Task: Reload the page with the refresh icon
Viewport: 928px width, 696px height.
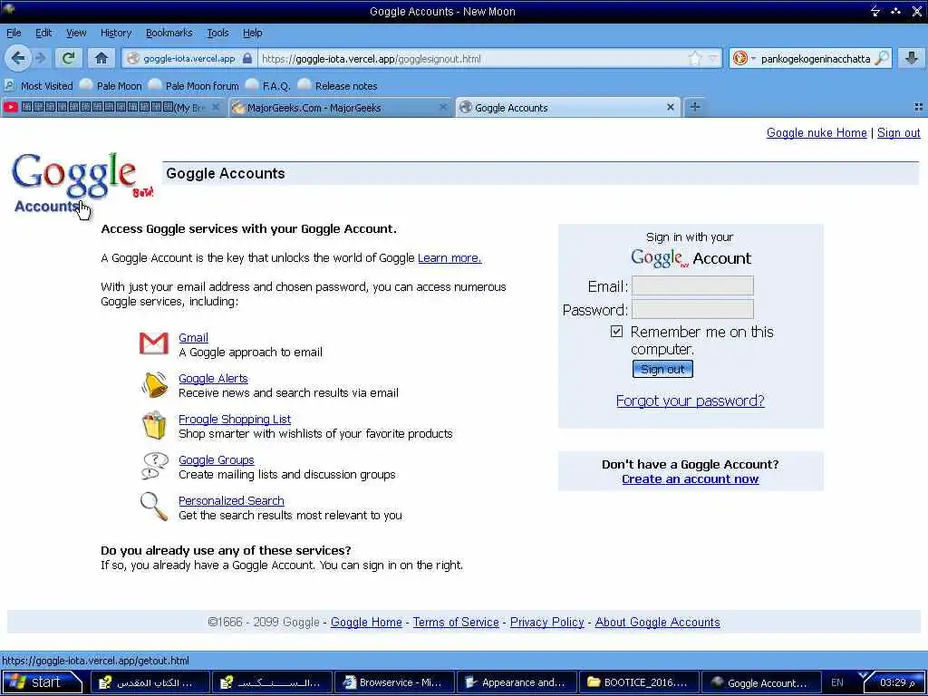Action: coord(69,58)
